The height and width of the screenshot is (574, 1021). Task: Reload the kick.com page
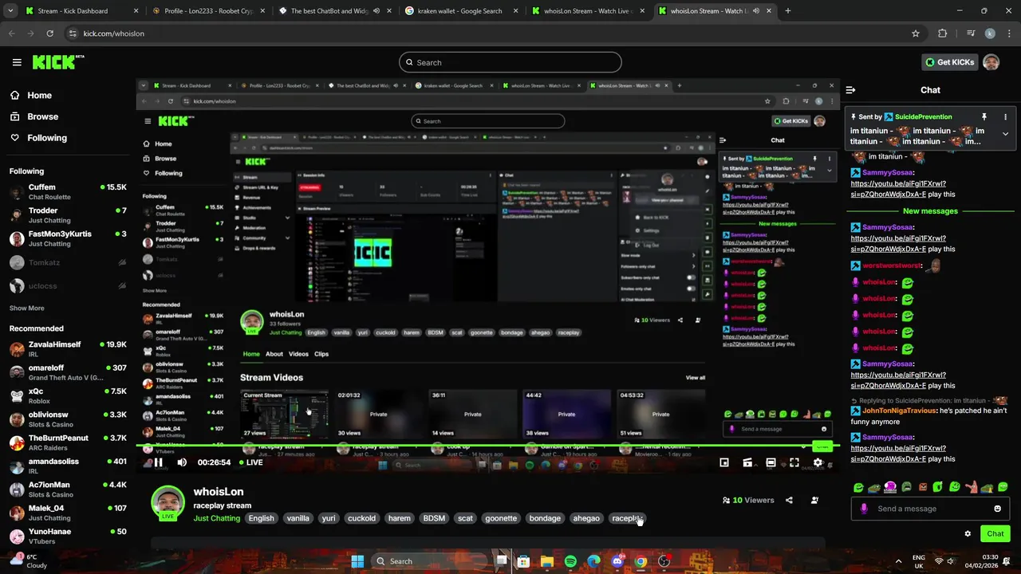49,33
